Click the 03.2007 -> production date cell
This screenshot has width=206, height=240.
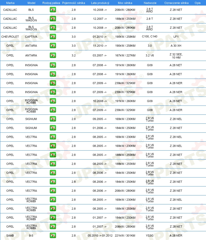100,55
